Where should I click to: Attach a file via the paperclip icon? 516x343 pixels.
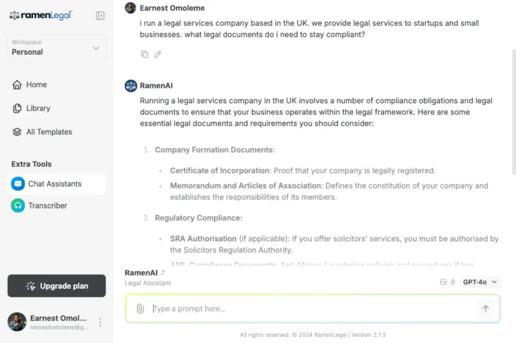click(x=140, y=308)
